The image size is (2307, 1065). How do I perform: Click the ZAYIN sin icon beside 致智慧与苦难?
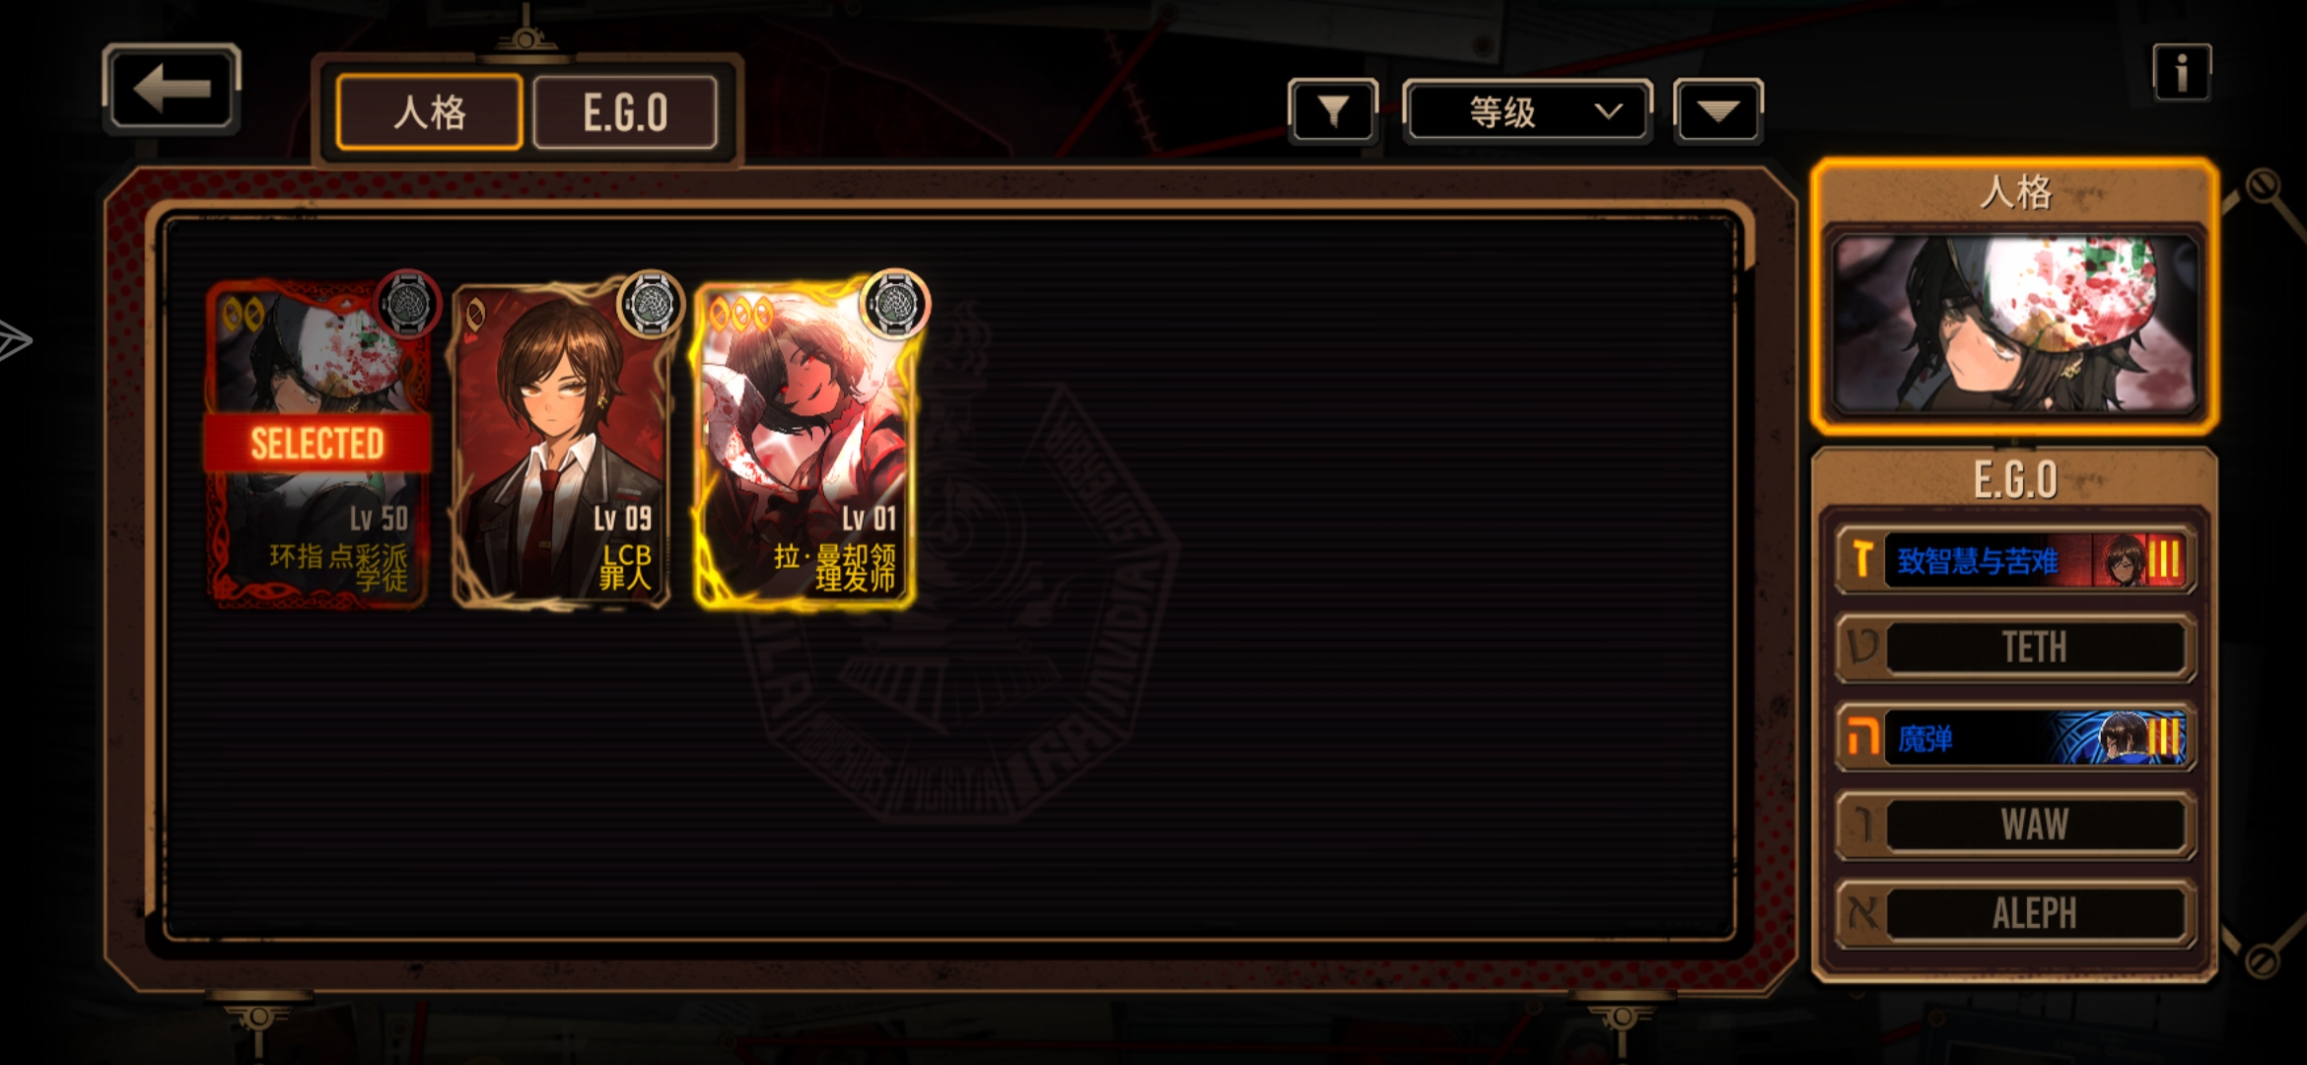[1861, 560]
